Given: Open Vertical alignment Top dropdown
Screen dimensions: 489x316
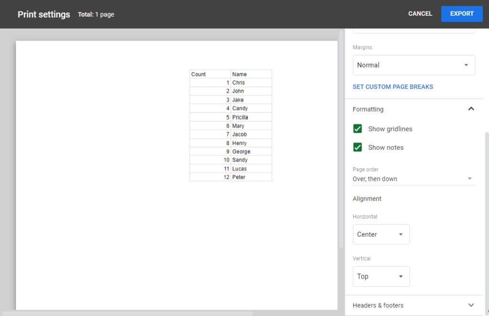Looking at the screenshot, I should click(381, 276).
